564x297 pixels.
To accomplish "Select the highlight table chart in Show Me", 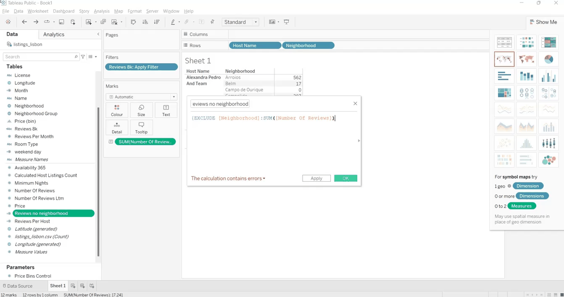I will [548, 42].
